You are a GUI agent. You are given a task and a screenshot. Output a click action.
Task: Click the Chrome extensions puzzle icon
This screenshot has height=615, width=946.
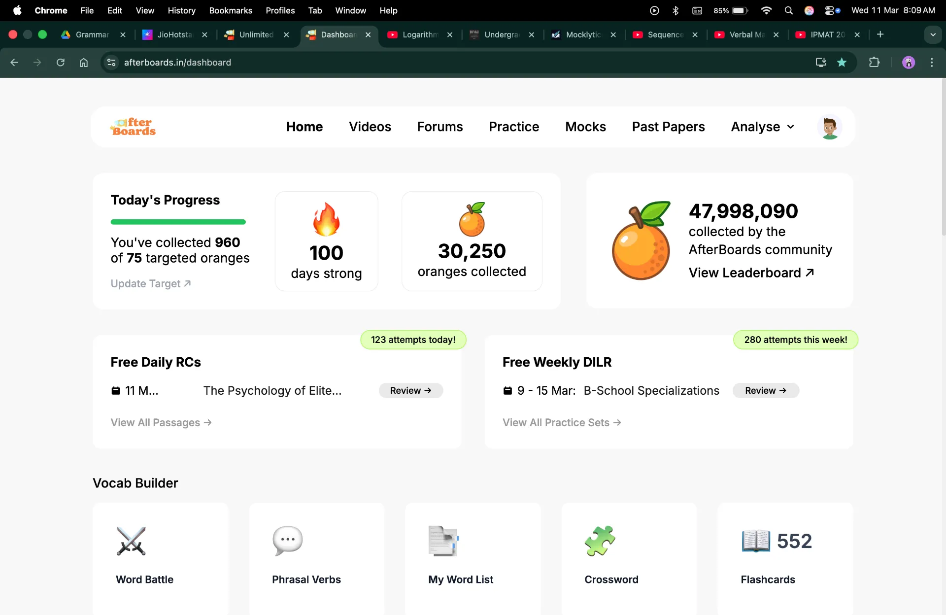pyautogui.click(x=874, y=62)
